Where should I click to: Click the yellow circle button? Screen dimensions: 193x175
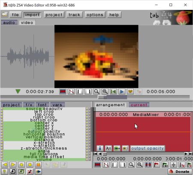point(21,165)
